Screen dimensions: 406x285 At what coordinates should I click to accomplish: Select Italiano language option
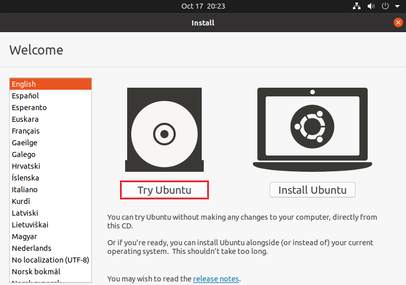(51, 190)
